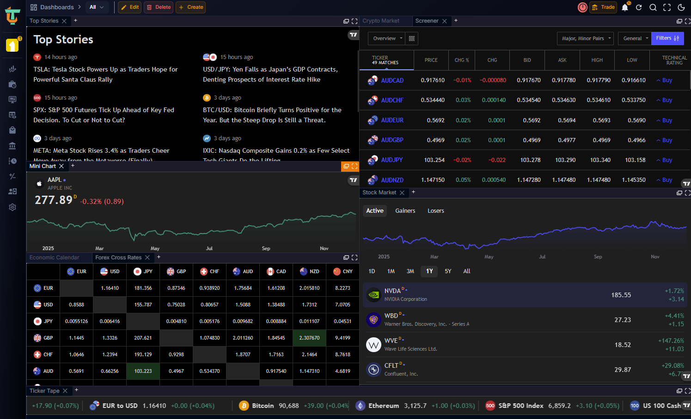Click the orange pop-out icon on Mini Chart
691x419 pixels.
click(x=346, y=166)
